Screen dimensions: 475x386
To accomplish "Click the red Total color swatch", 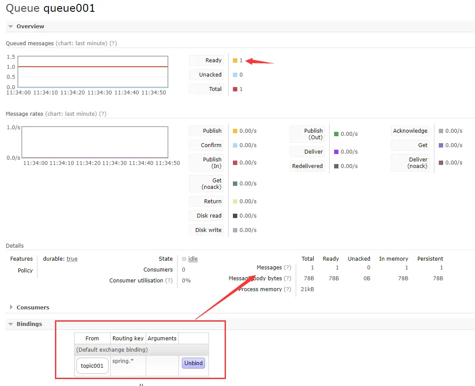I will 235,89.
